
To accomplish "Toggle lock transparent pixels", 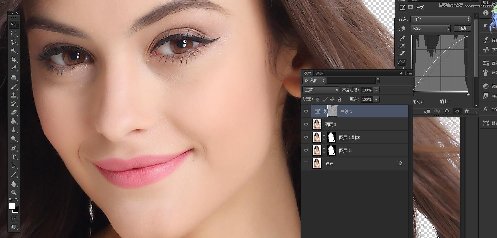I will point(317,99).
